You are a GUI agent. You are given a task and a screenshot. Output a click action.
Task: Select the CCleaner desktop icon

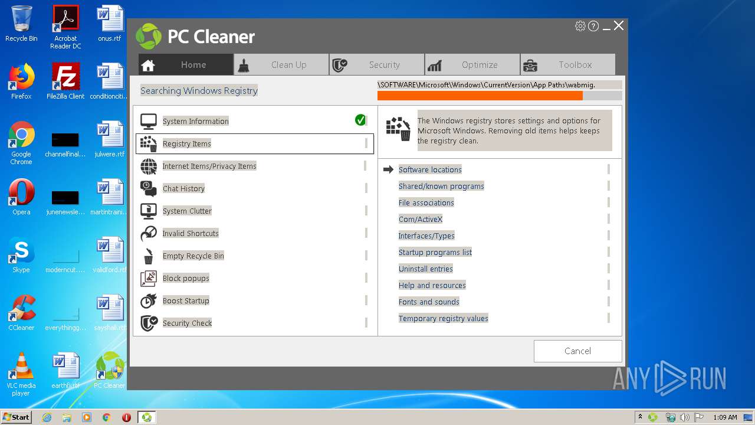[21, 313]
